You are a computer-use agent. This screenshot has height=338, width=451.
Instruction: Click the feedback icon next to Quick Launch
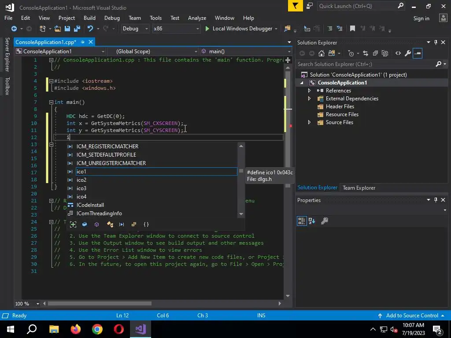tap(310, 6)
